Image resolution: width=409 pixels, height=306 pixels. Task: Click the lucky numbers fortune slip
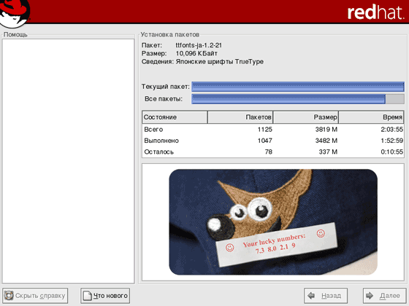277,245
